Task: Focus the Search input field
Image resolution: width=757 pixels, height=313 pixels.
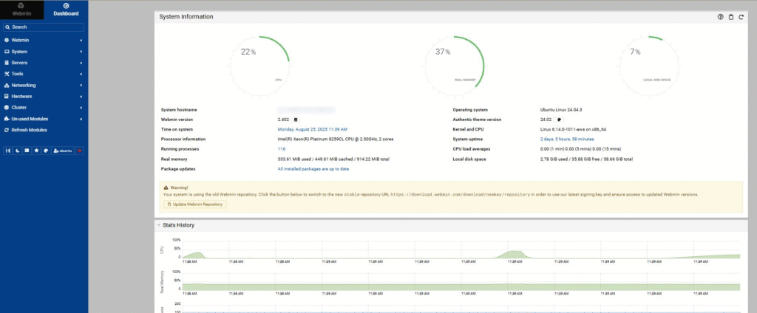Action: (x=44, y=27)
